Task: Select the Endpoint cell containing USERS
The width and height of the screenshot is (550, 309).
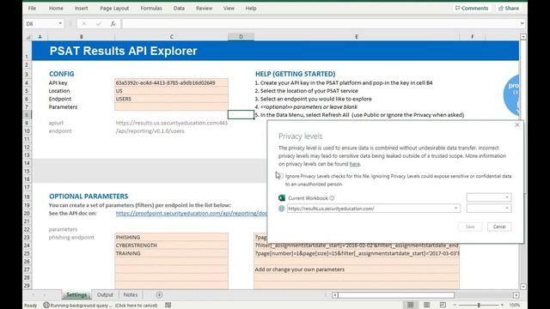Action: pyautogui.click(x=171, y=99)
